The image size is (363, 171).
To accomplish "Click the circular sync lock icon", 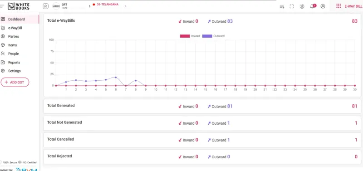I will tap(302, 6).
